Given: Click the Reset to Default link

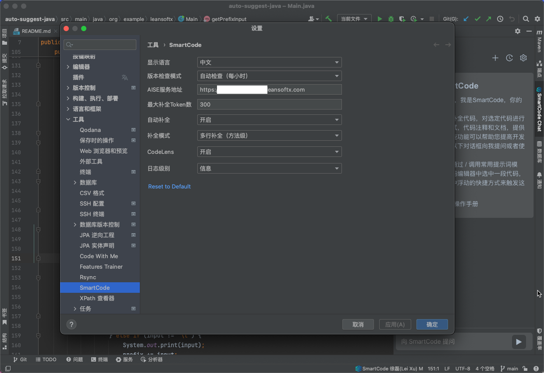Looking at the screenshot, I should pos(169,186).
